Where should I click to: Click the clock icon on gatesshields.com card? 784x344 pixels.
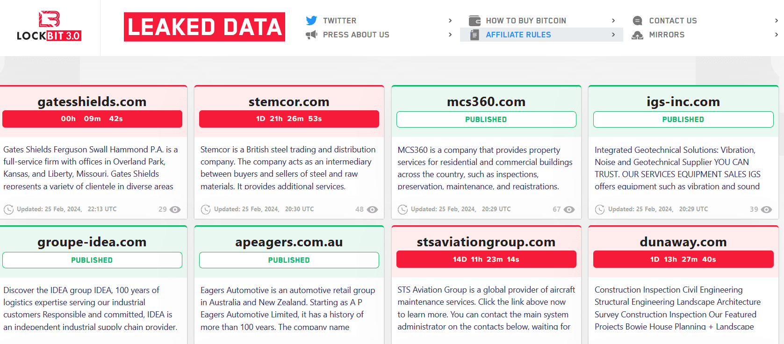pos(8,209)
